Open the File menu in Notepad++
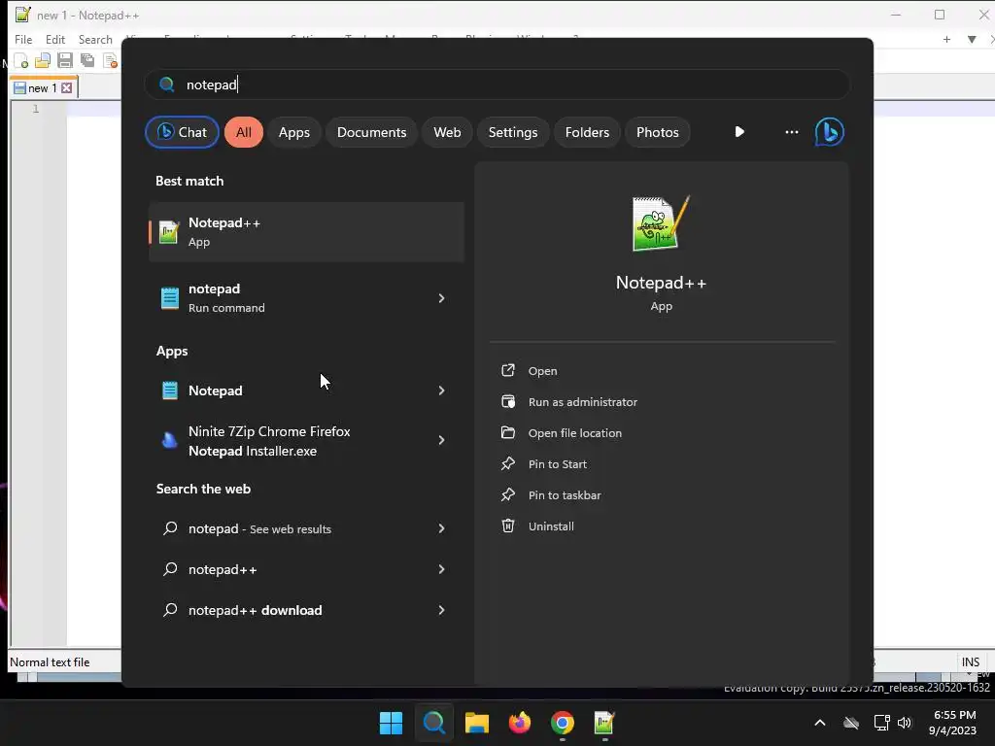The width and height of the screenshot is (995, 746). 23,39
